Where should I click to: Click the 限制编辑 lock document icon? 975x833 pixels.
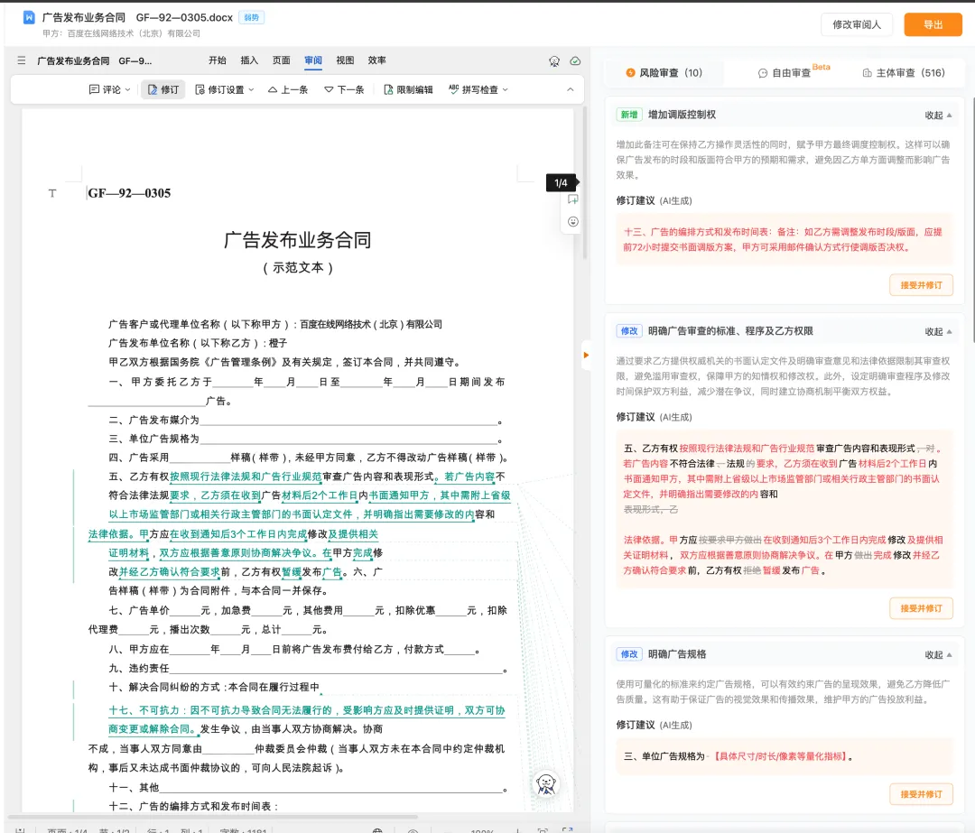388,89
